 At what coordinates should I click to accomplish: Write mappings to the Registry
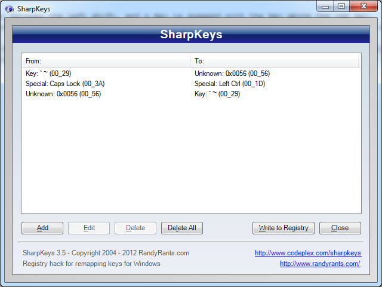[x=284, y=228]
